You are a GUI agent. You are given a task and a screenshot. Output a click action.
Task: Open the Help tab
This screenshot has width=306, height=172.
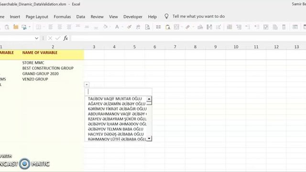point(153,17)
